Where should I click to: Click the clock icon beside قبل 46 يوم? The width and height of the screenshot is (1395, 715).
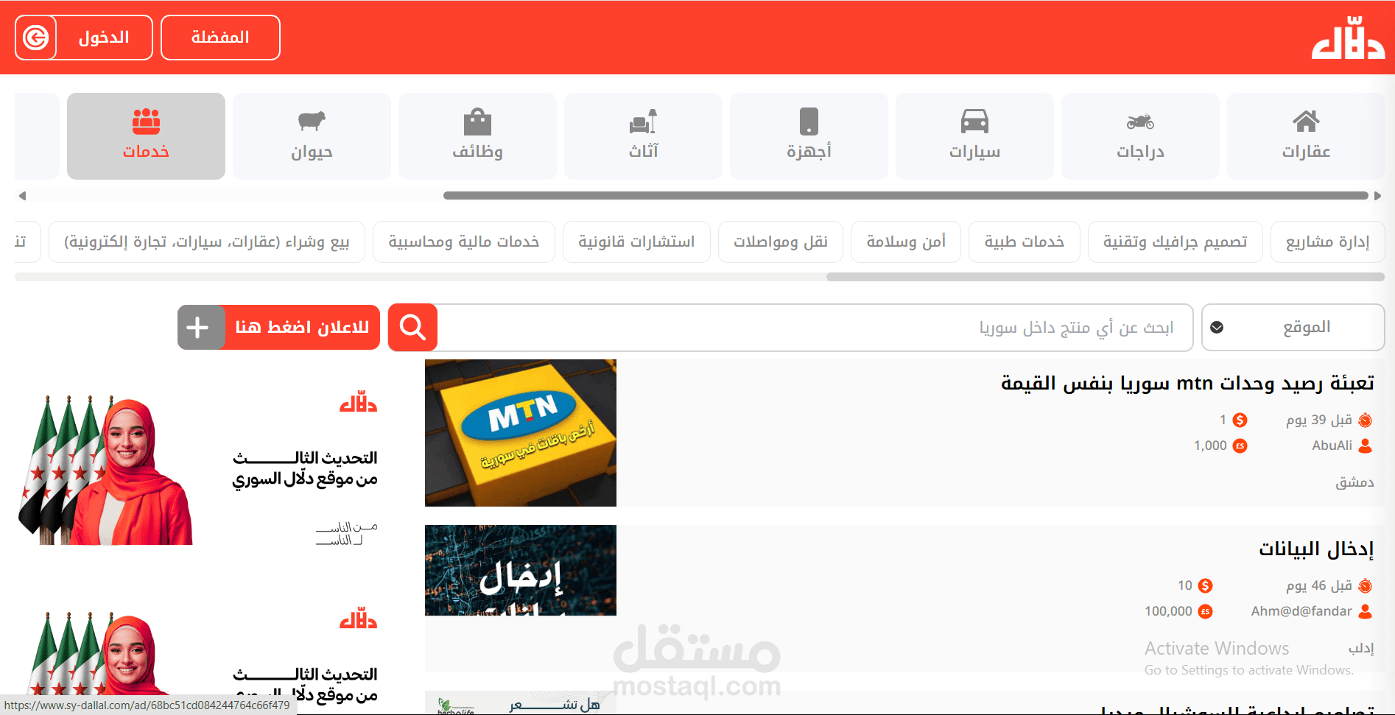[1365, 586]
